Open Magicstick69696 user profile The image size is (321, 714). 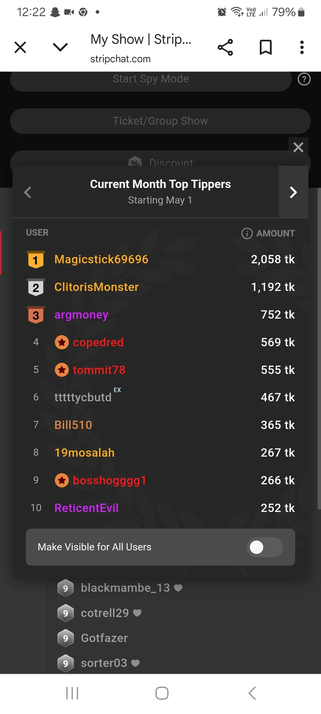coord(101,260)
